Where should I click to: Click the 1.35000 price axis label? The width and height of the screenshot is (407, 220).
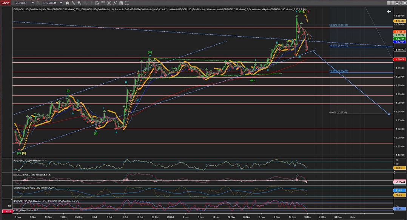pyautogui.click(x=400, y=16)
